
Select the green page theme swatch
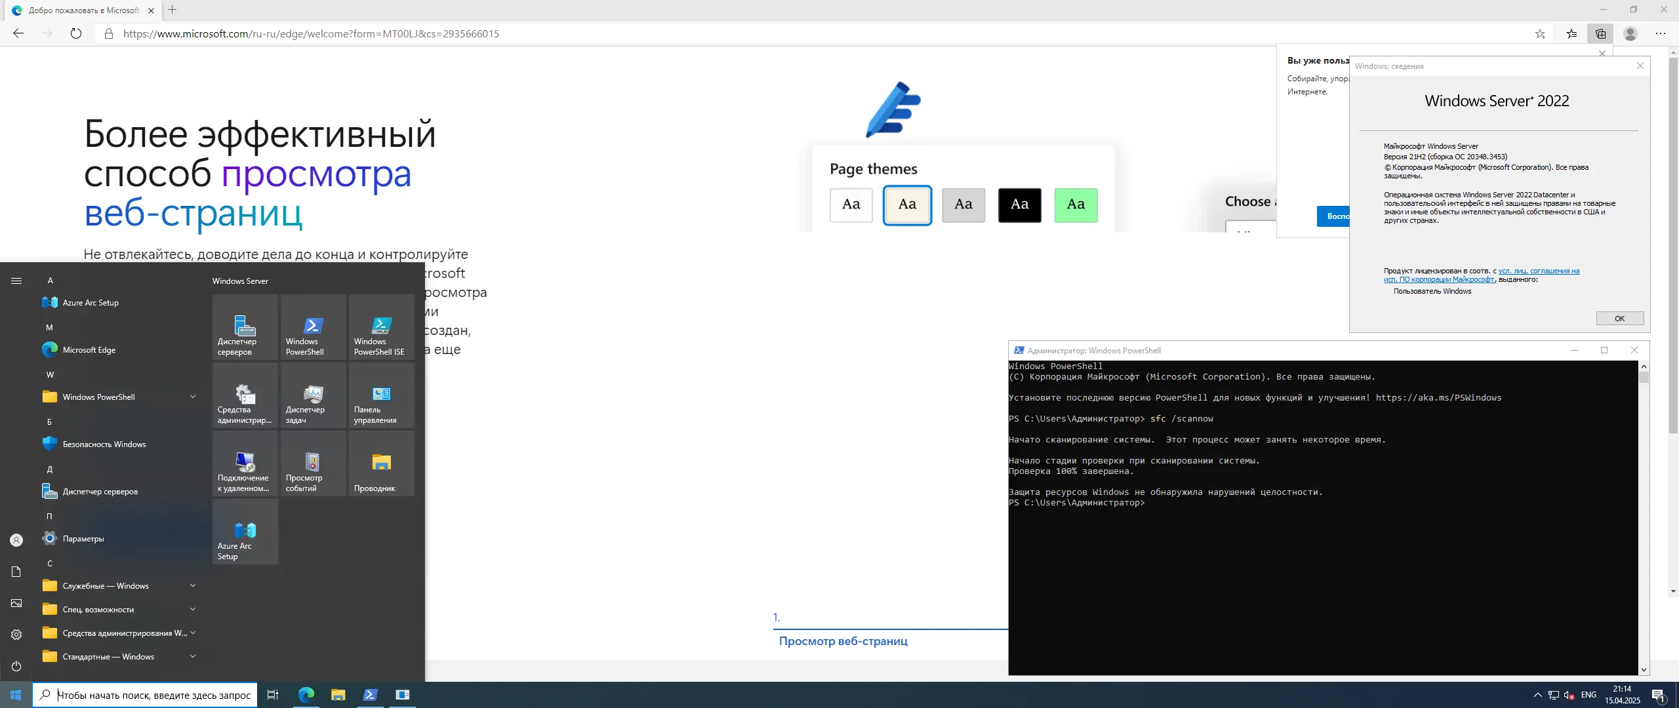(1076, 205)
